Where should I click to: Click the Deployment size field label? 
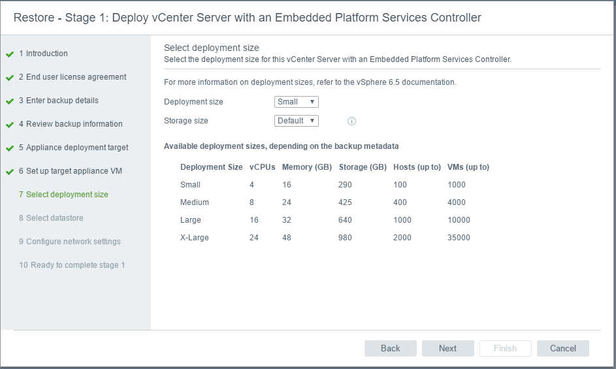(193, 102)
